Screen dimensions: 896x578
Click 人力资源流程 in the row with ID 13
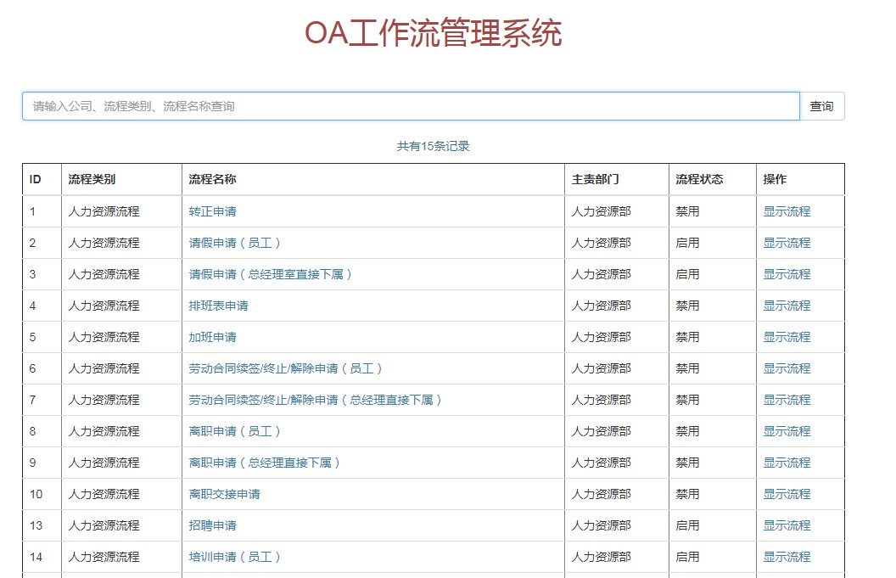[x=104, y=526]
